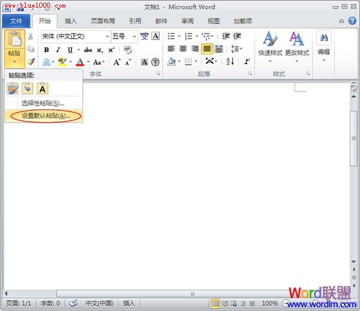The height and width of the screenshot is (311, 360).
Task: Click the vertical scrollbar down arrow
Action: click(x=354, y=262)
